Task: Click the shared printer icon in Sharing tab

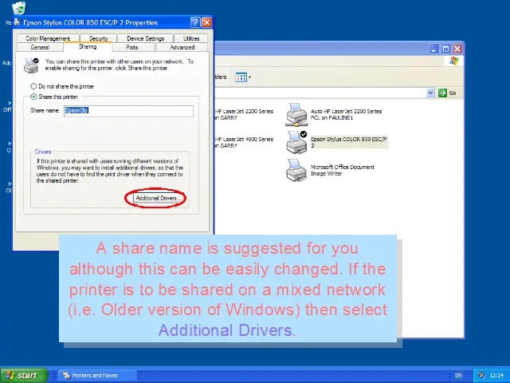Action: (x=31, y=65)
